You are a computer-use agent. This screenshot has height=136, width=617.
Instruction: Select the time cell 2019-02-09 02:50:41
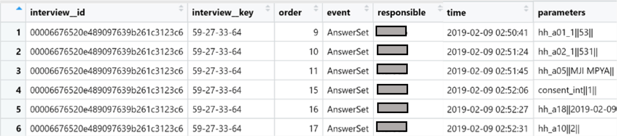(488, 32)
